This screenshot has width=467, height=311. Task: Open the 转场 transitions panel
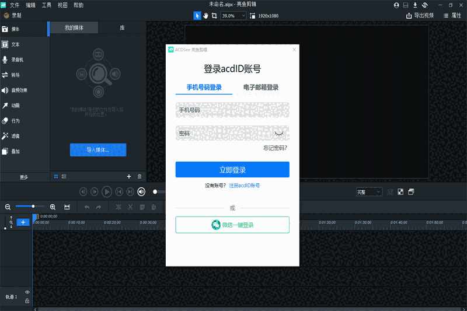click(x=25, y=75)
